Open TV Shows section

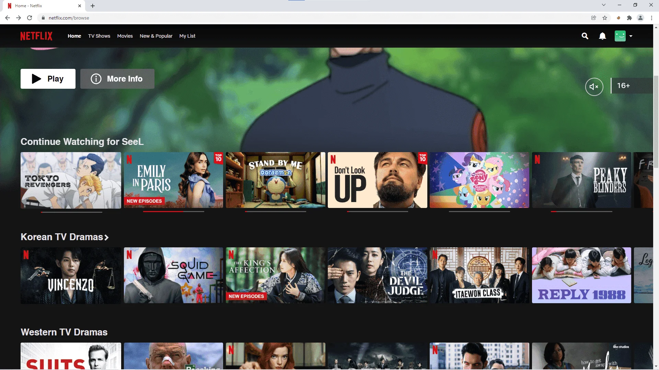click(x=99, y=36)
